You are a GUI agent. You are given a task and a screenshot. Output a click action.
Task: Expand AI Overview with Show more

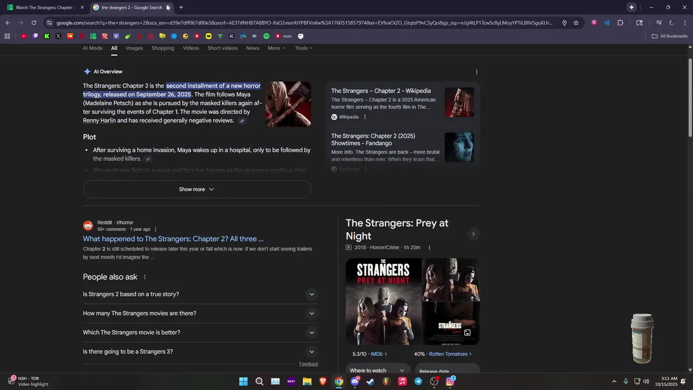click(x=197, y=190)
